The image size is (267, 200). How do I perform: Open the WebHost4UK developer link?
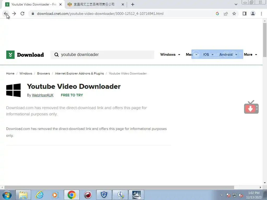(x=43, y=95)
